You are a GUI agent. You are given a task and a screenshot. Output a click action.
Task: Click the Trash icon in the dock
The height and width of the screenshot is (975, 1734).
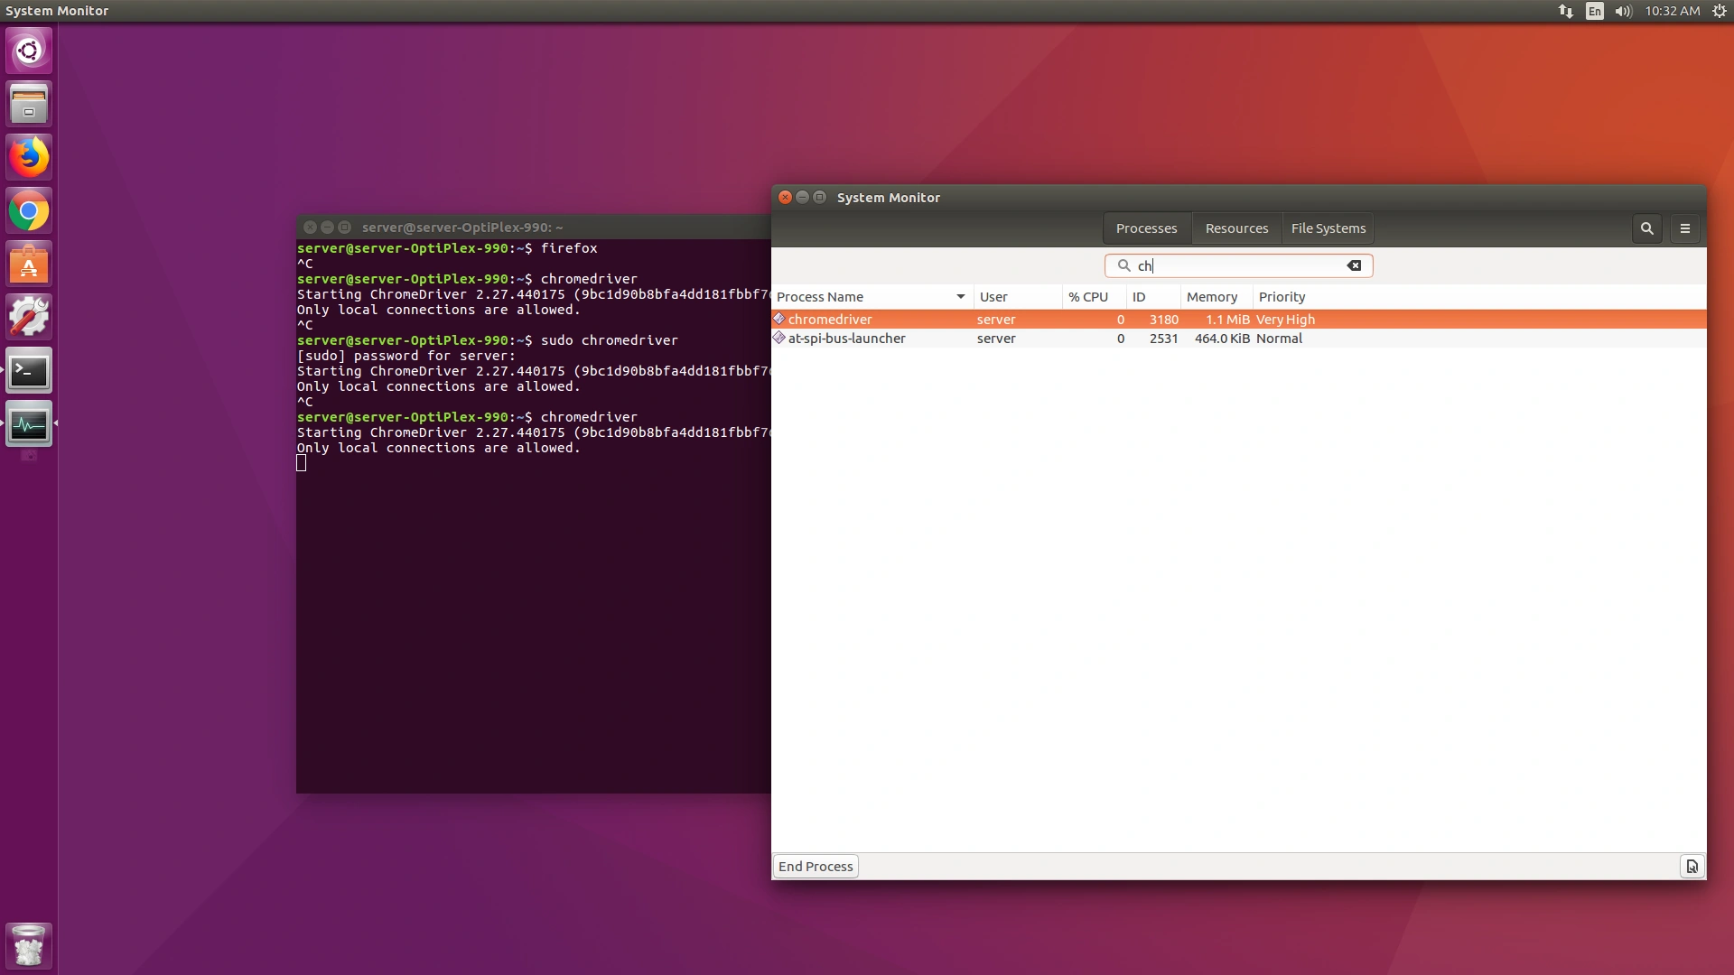tap(29, 944)
